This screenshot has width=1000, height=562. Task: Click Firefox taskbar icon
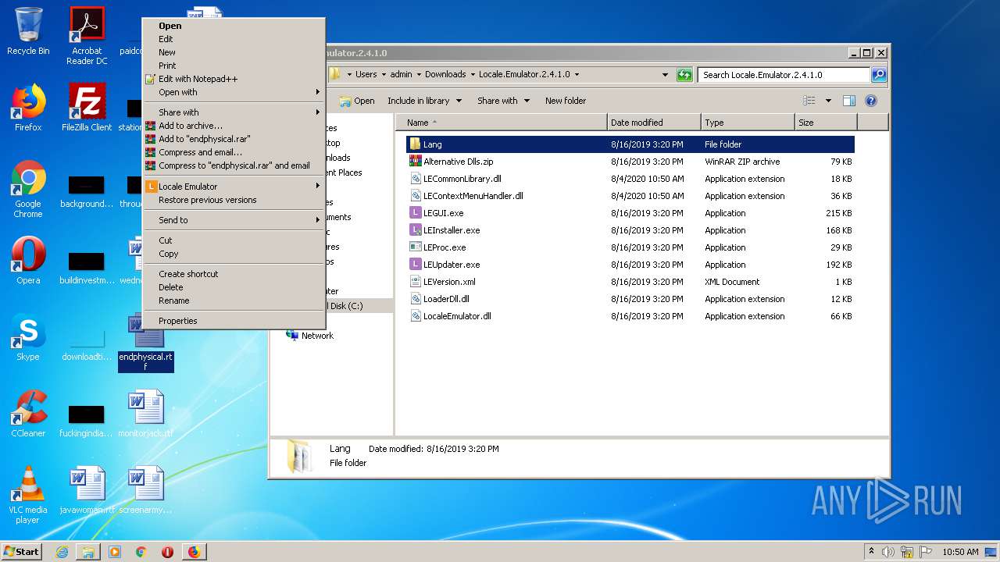[x=194, y=552]
